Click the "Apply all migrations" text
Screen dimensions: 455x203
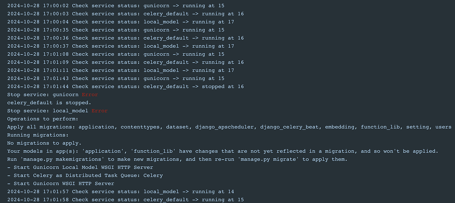(40, 127)
